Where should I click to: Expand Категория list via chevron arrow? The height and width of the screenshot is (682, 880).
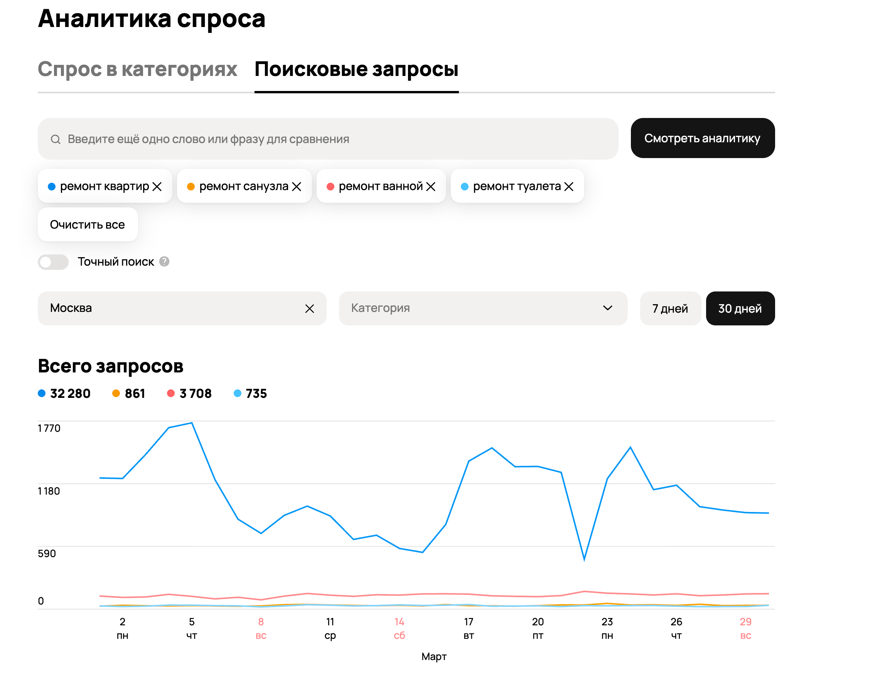[x=607, y=308]
